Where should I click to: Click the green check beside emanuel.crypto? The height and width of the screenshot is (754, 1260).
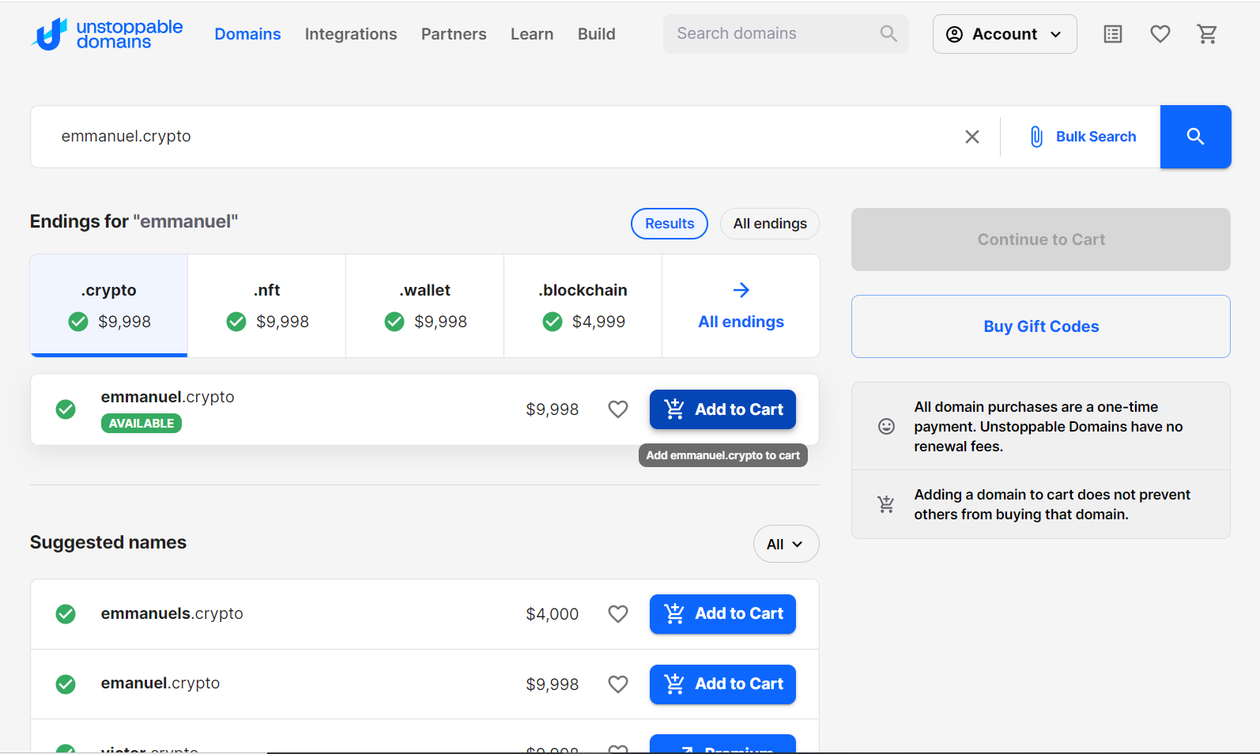click(x=66, y=684)
